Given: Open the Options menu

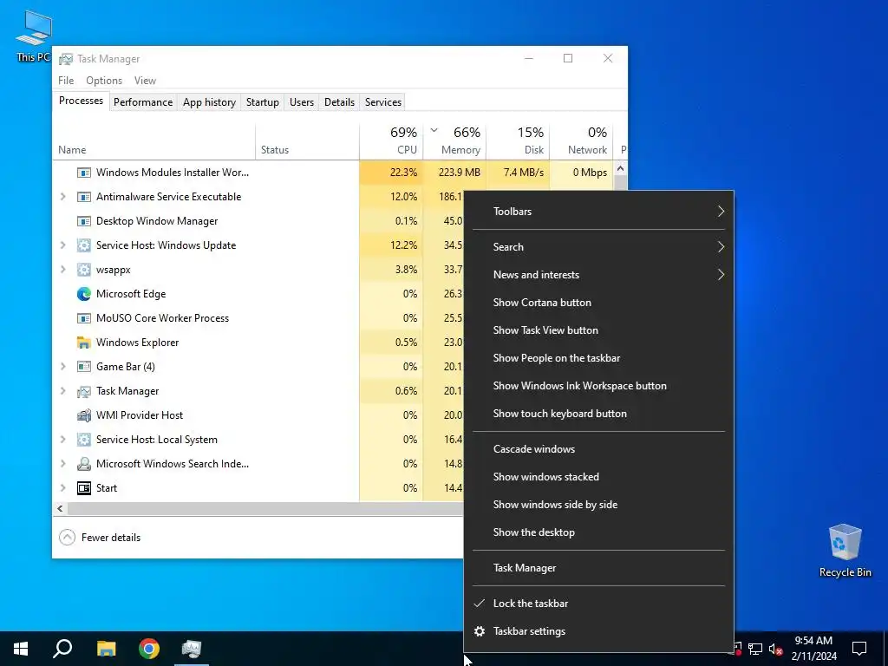Looking at the screenshot, I should [104, 81].
